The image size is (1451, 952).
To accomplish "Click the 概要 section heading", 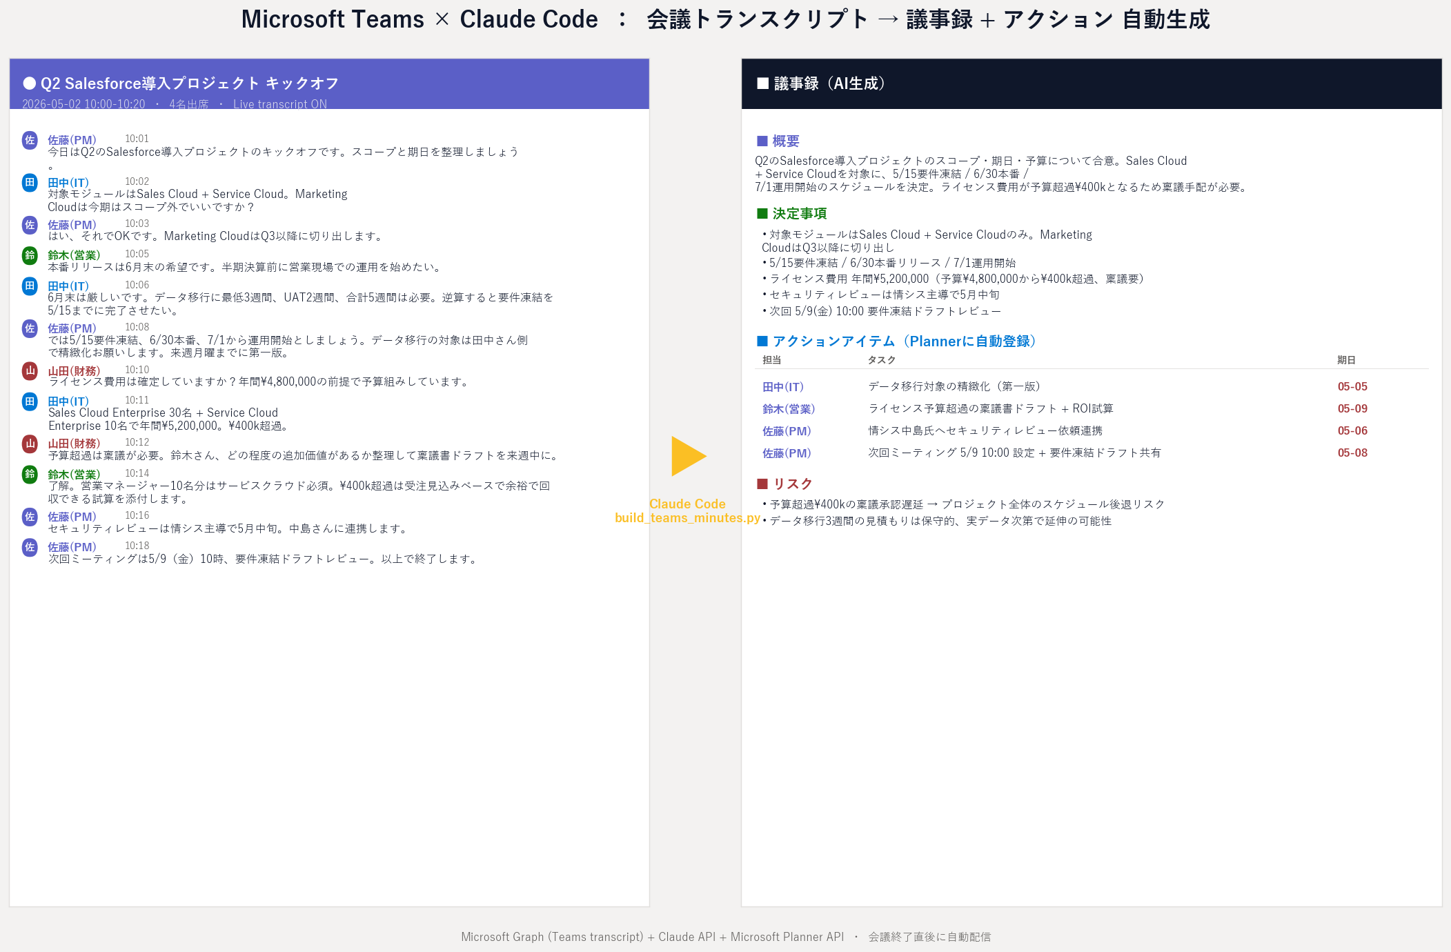I will point(786,141).
